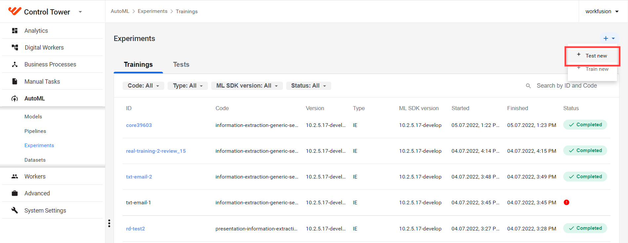
Task: Click the Trainings breadcrumb
Action: click(x=187, y=12)
